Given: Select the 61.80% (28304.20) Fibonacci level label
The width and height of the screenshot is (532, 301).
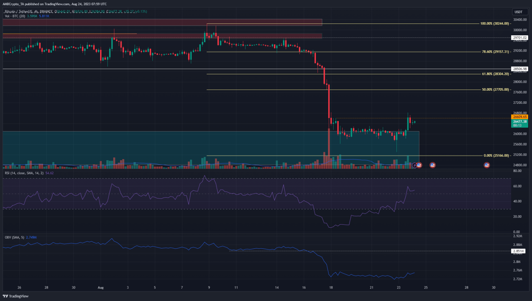Looking at the screenshot, I should click(x=495, y=74).
